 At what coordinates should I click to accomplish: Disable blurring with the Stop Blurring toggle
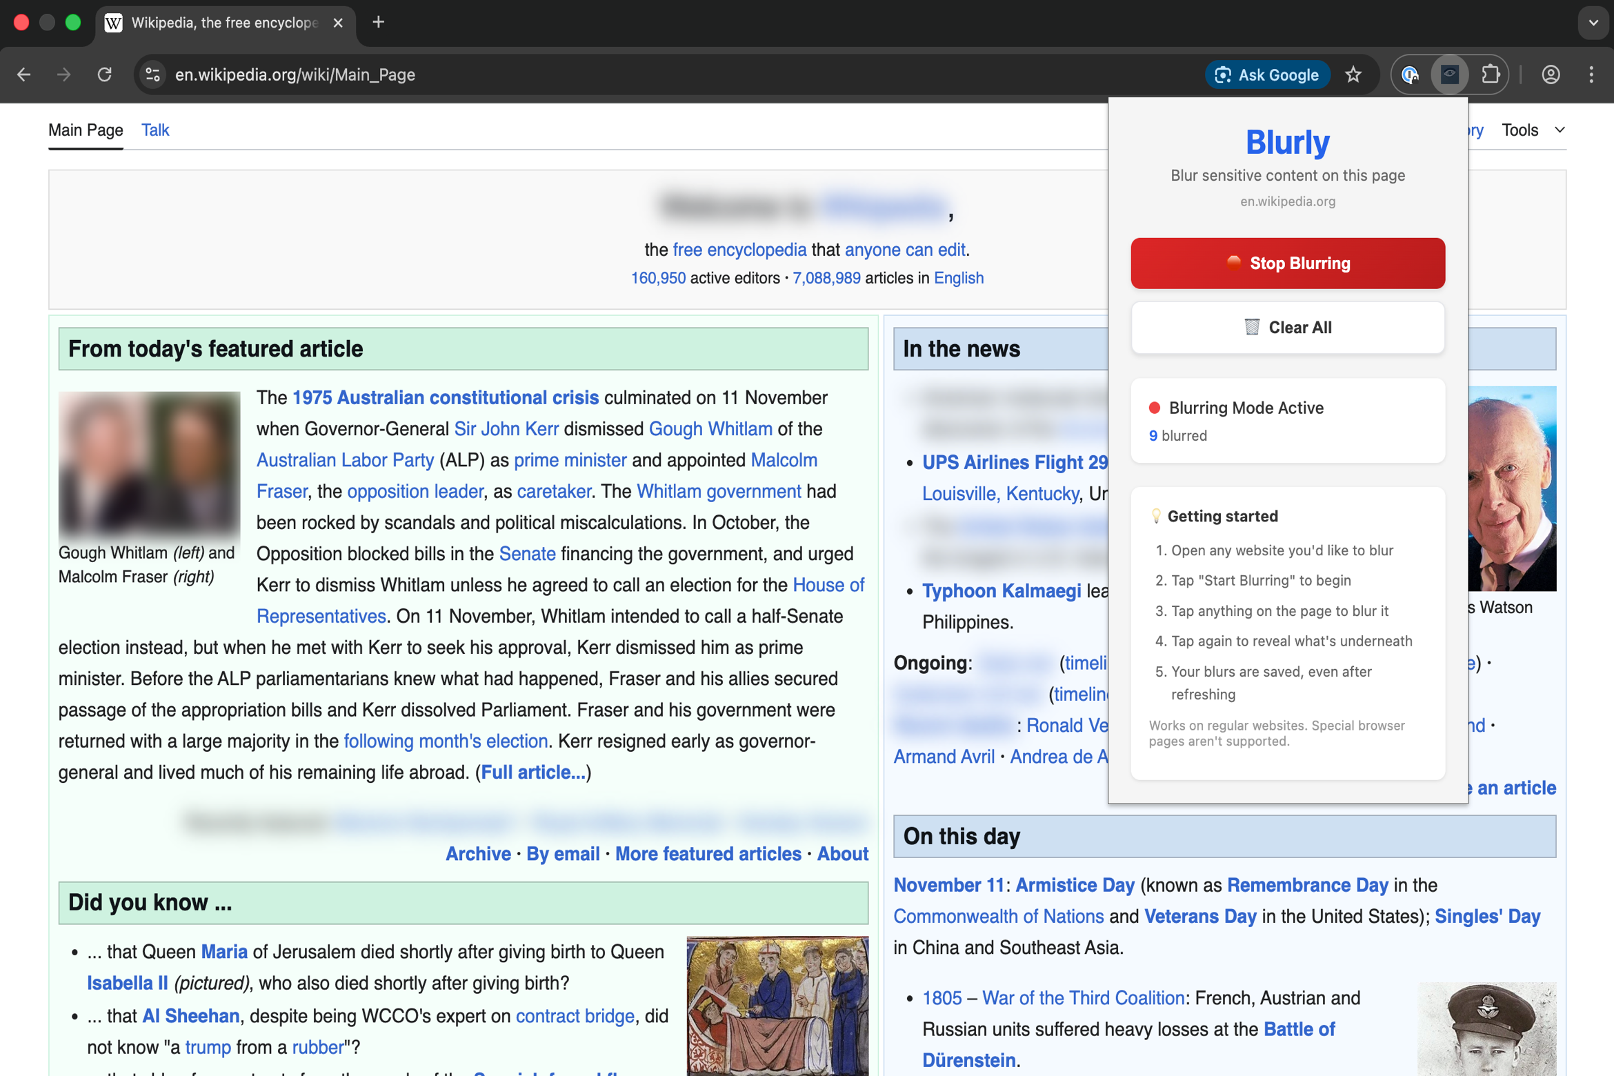(x=1287, y=263)
